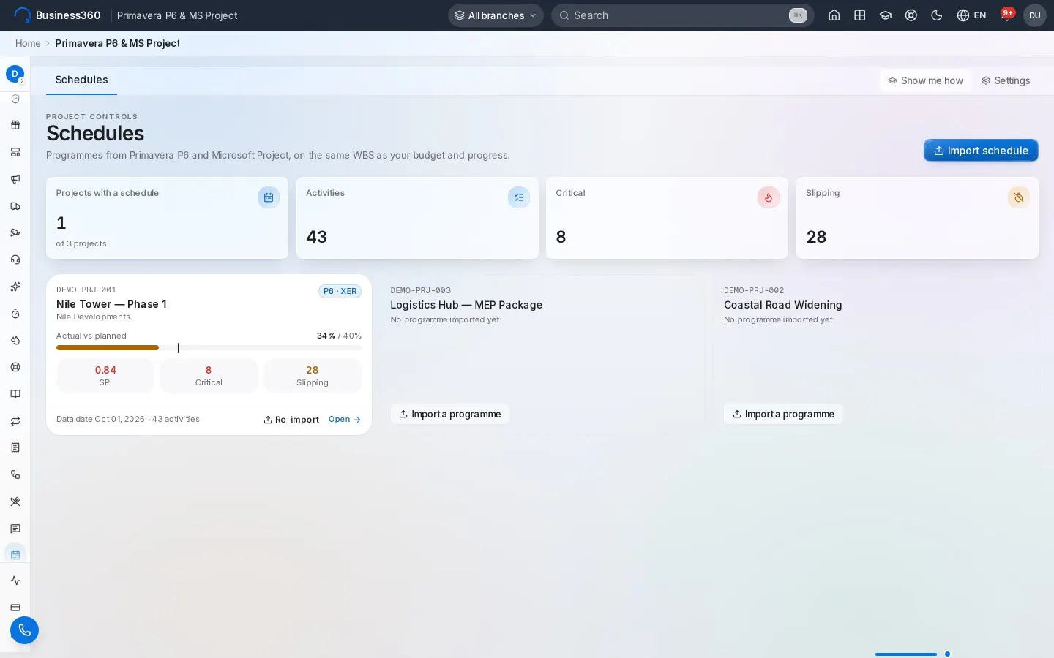
Task: Open the DU user avatar menu
Action: tap(1035, 15)
